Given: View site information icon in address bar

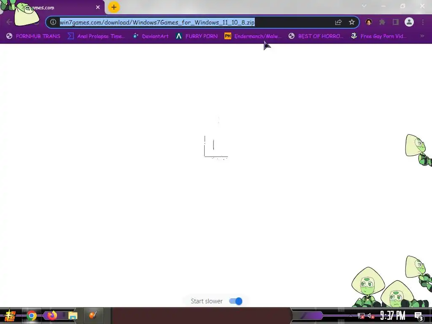Looking at the screenshot, I should point(53,22).
